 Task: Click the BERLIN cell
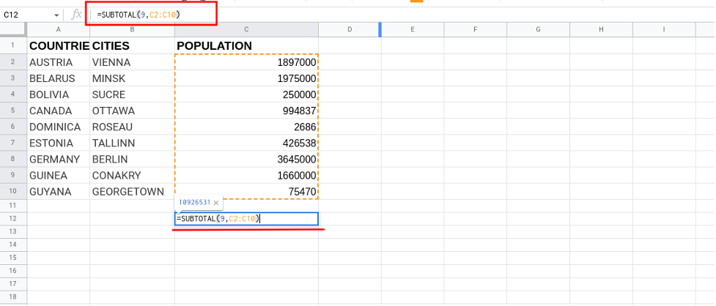(x=133, y=159)
